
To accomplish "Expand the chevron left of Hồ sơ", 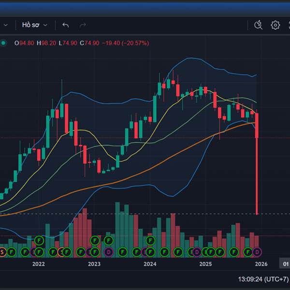I will click(x=6, y=25).
